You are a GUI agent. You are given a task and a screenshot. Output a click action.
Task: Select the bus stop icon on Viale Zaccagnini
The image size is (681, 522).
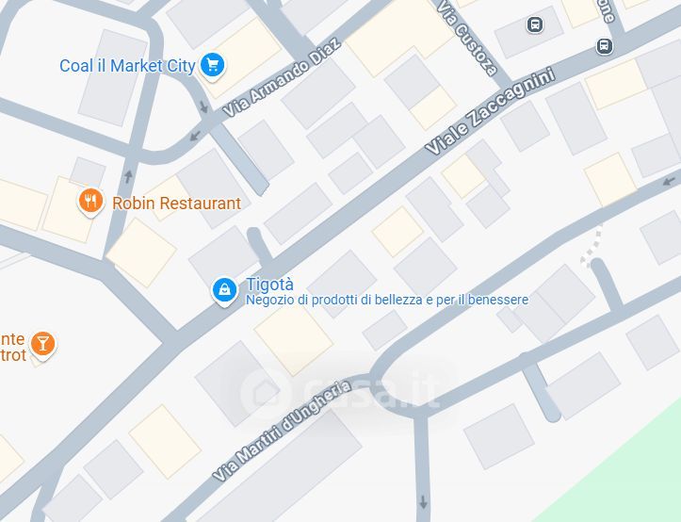coord(604,45)
